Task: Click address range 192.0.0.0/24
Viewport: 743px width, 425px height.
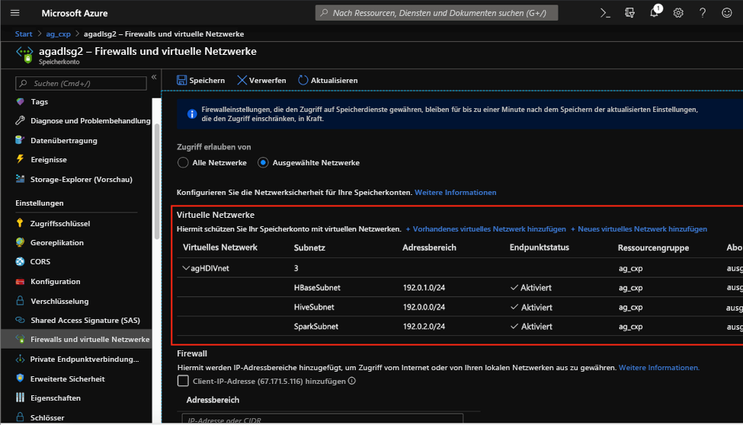Action: [424, 307]
